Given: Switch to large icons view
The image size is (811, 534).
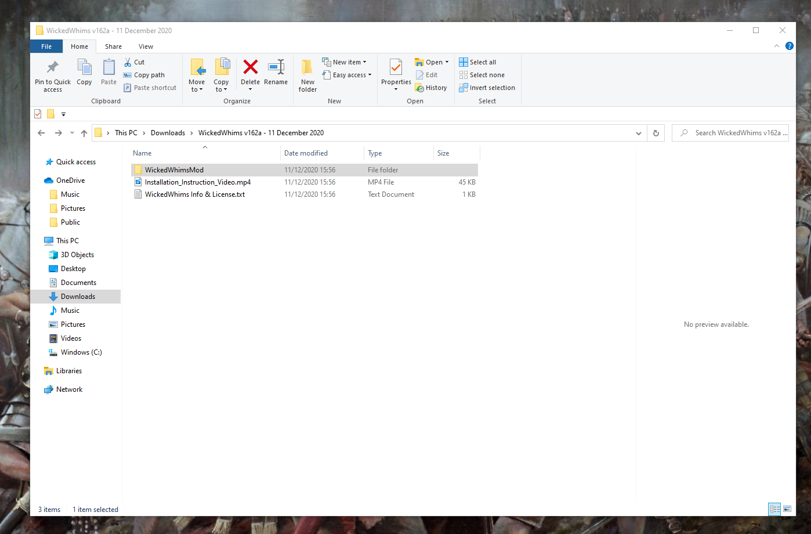Looking at the screenshot, I should [788, 509].
